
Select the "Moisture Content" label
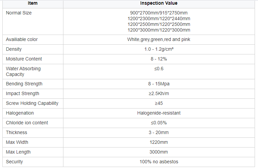24,59
